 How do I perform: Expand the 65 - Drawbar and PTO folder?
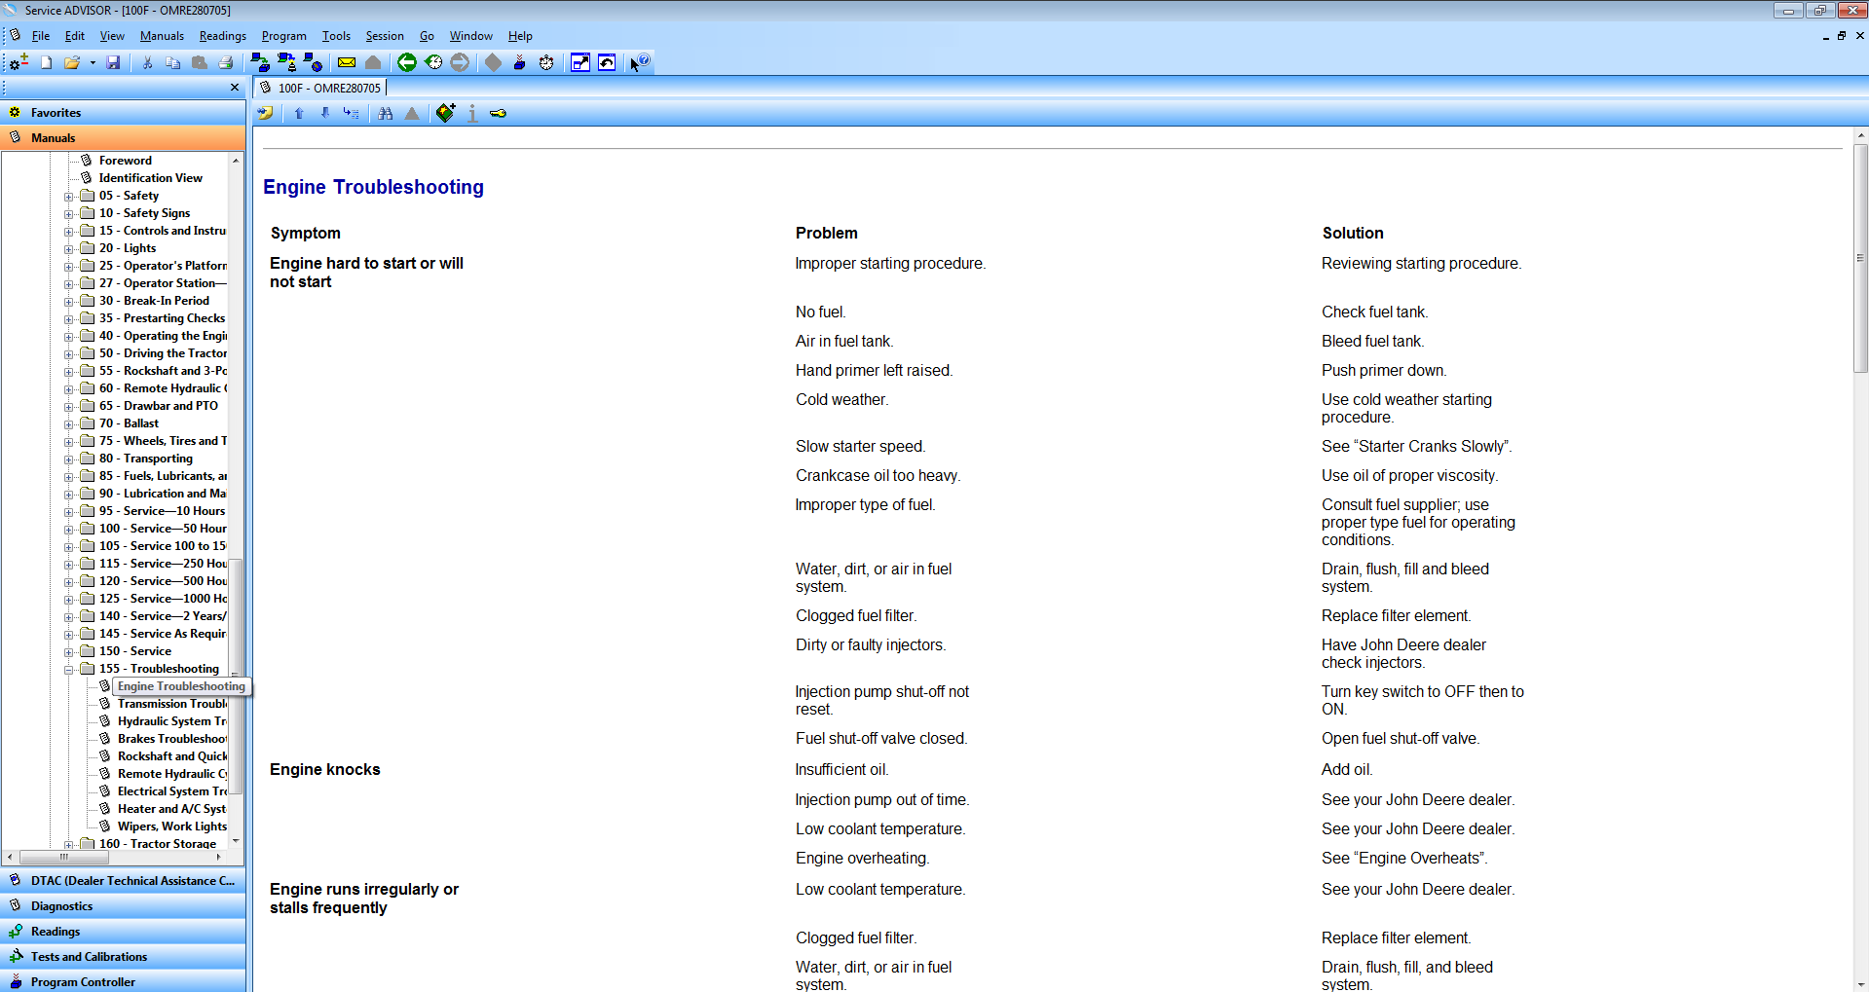69,407
